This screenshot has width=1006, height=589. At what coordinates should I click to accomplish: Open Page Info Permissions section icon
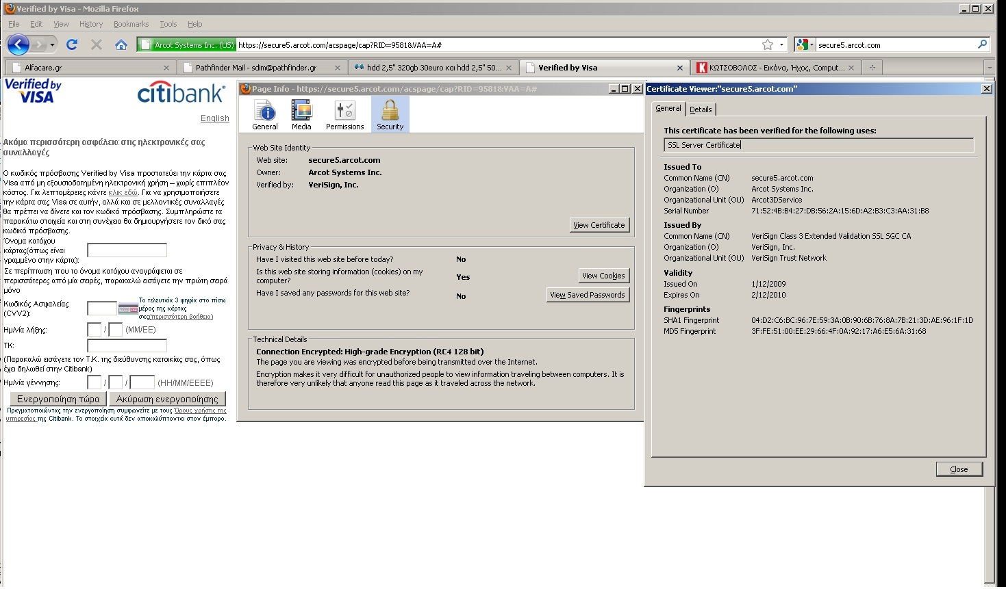coord(344,114)
